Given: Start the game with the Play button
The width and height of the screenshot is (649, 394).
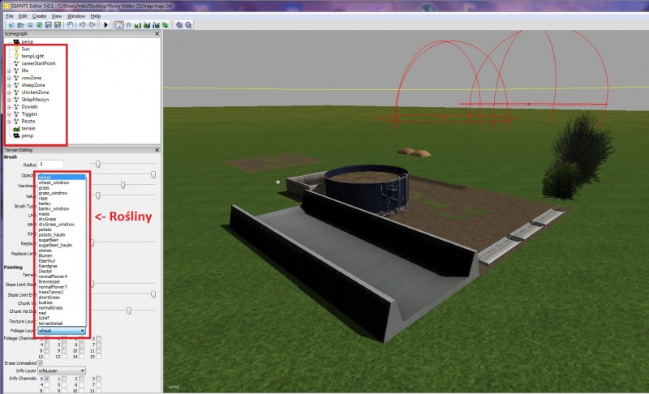Looking at the screenshot, I should (105, 25).
